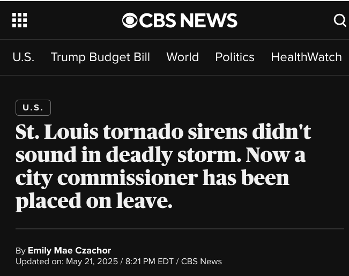Click the headline's last line "placed on leave."
349x276 pixels.
[94, 200]
